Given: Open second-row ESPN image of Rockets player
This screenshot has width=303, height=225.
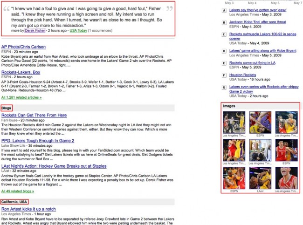Looking at the screenshot, I should click(287, 150).
